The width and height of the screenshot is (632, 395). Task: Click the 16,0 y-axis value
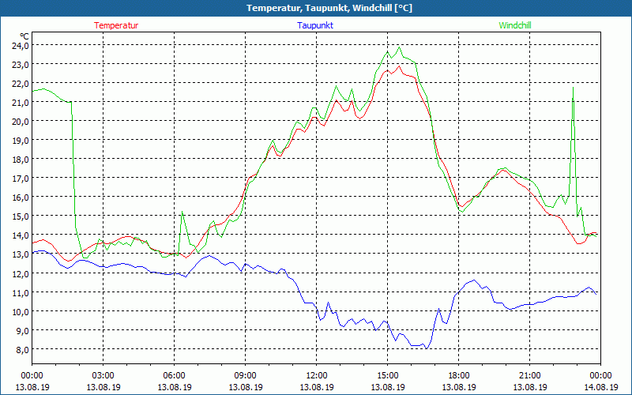click(x=21, y=197)
